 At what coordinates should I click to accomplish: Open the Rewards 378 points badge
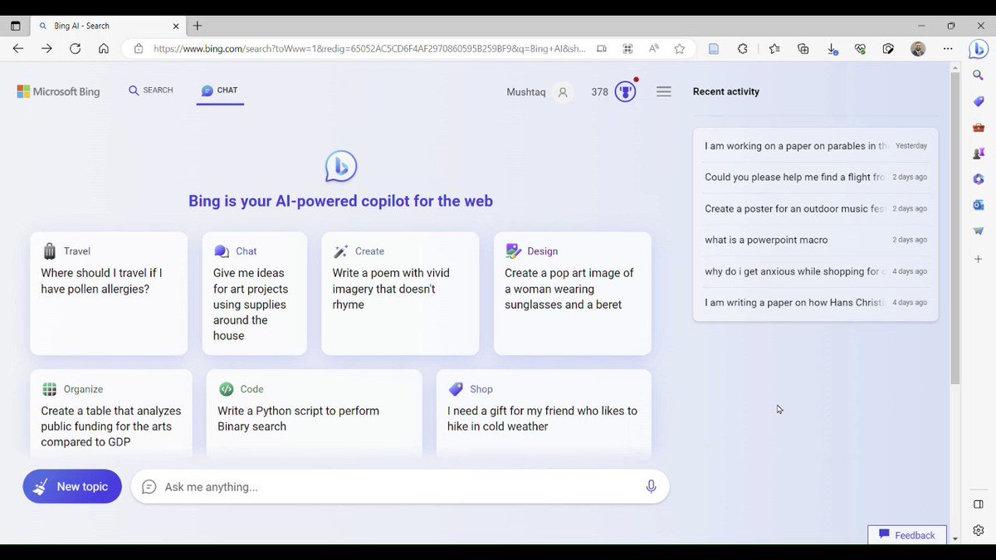[613, 91]
